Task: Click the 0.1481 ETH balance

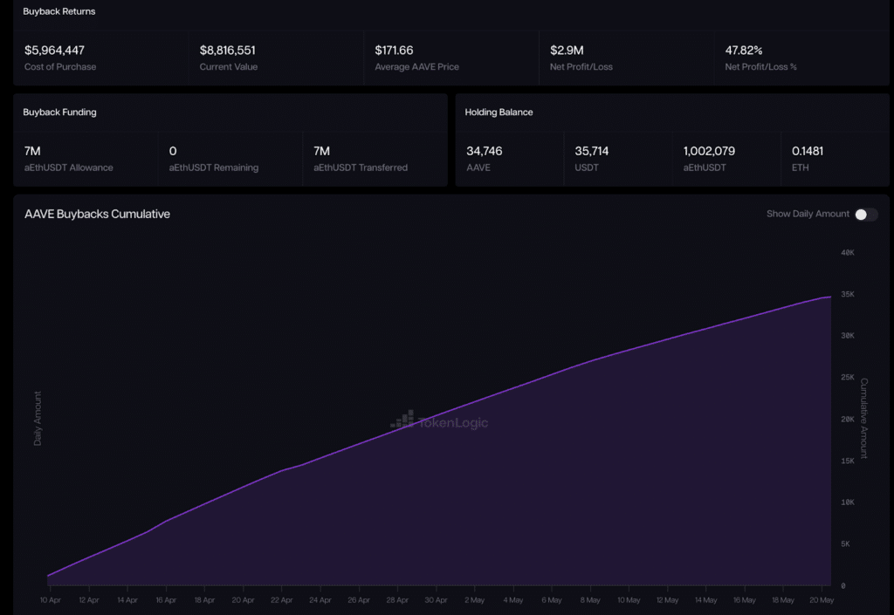Action: 808,151
